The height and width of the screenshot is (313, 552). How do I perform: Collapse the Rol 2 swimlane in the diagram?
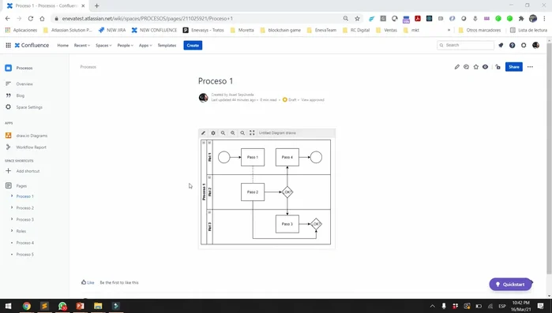209,177
